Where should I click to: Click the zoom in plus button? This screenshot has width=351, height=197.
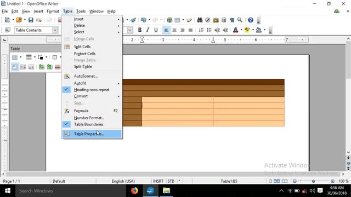pyautogui.click(x=332, y=181)
